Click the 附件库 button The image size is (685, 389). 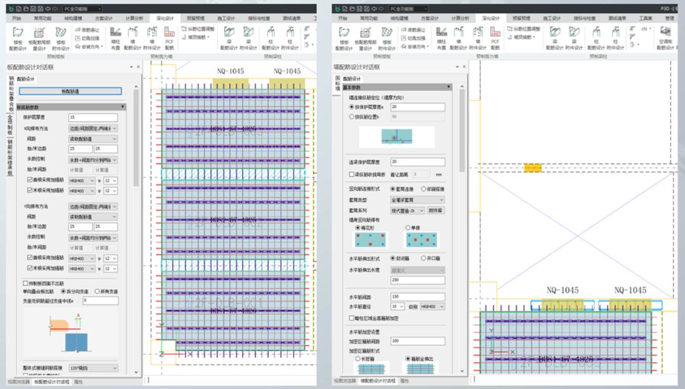pos(435,210)
